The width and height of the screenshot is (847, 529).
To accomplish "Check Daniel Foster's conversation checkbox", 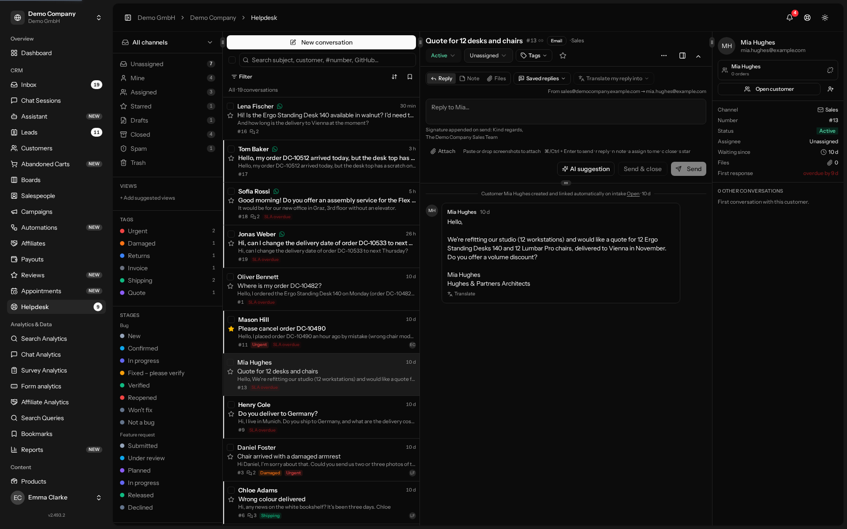I will [230, 447].
